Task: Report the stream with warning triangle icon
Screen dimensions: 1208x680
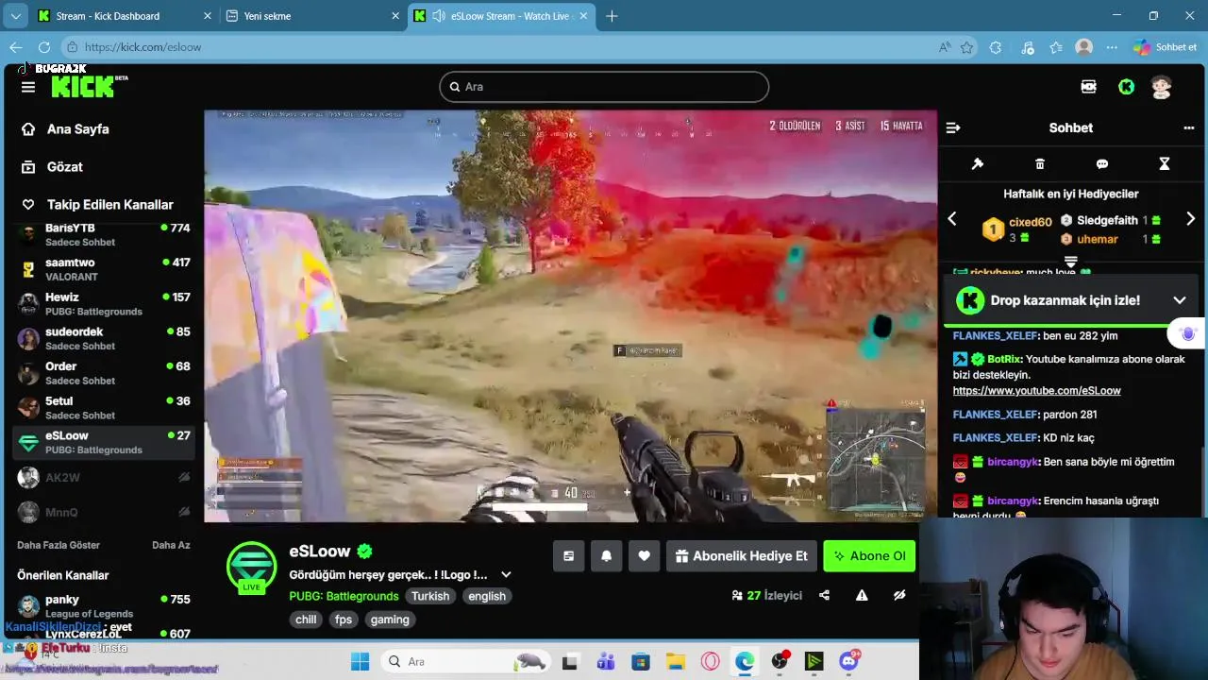Action: click(862, 595)
